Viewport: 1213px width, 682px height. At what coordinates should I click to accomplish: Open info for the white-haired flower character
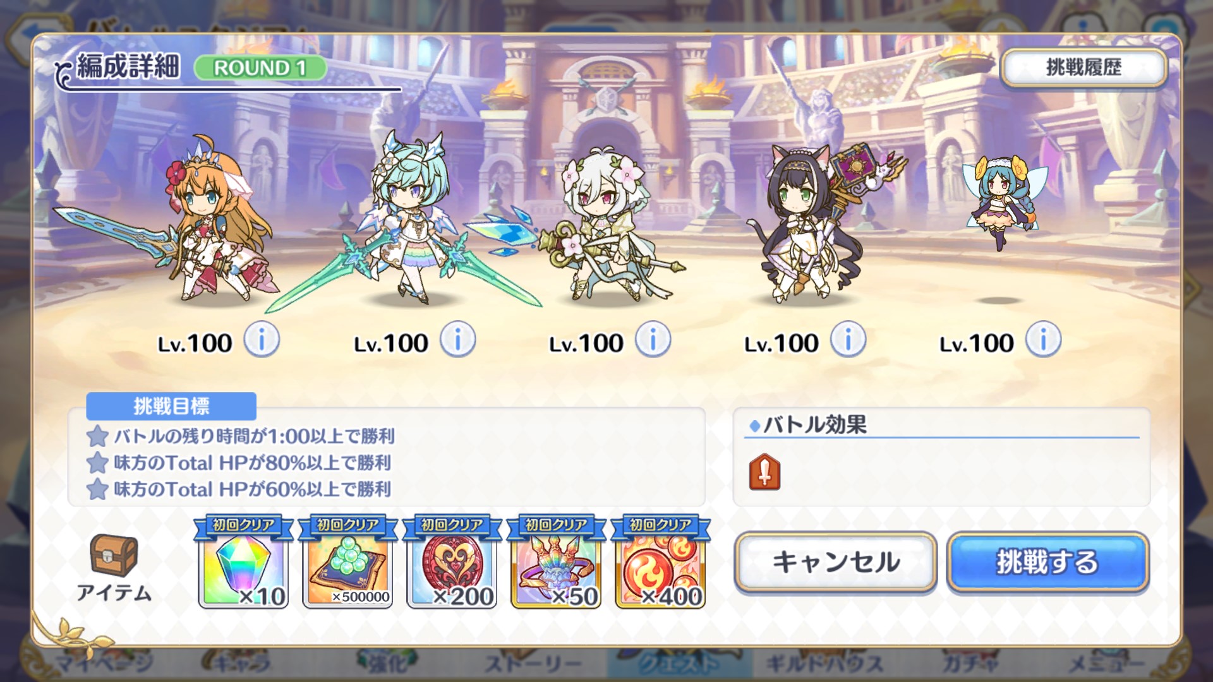[653, 340]
